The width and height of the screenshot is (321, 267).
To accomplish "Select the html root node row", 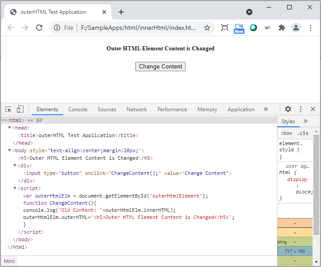I will point(139,120).
